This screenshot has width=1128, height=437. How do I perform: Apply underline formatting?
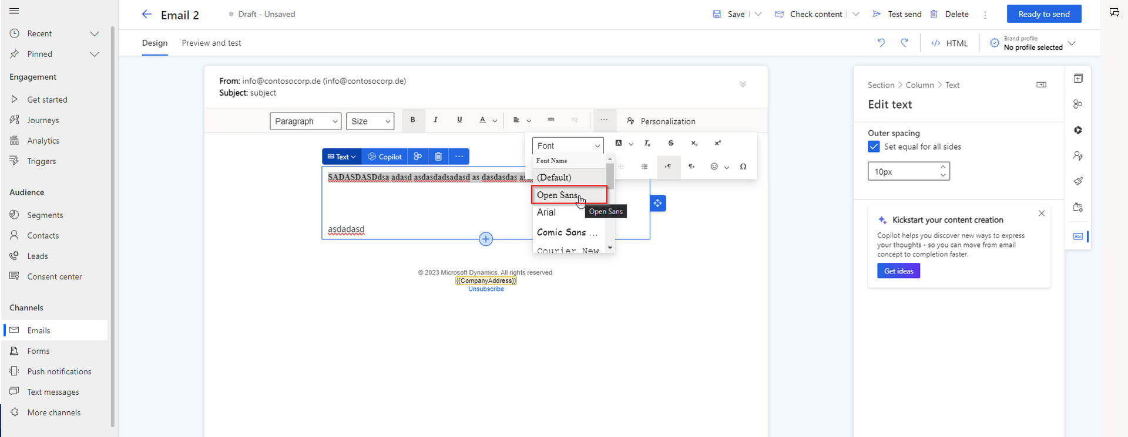[459, 120]
